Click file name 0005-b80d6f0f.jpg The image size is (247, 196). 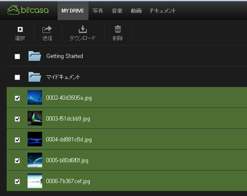coord(67,160)
